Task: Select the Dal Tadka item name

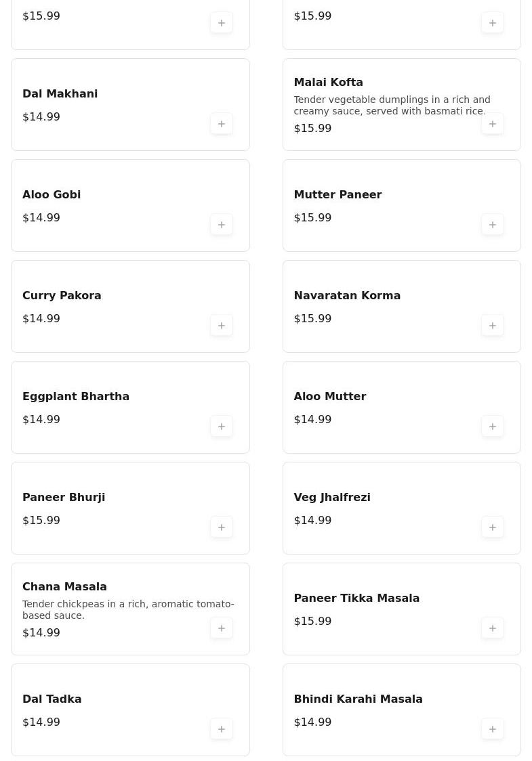Action: point(52,699)
